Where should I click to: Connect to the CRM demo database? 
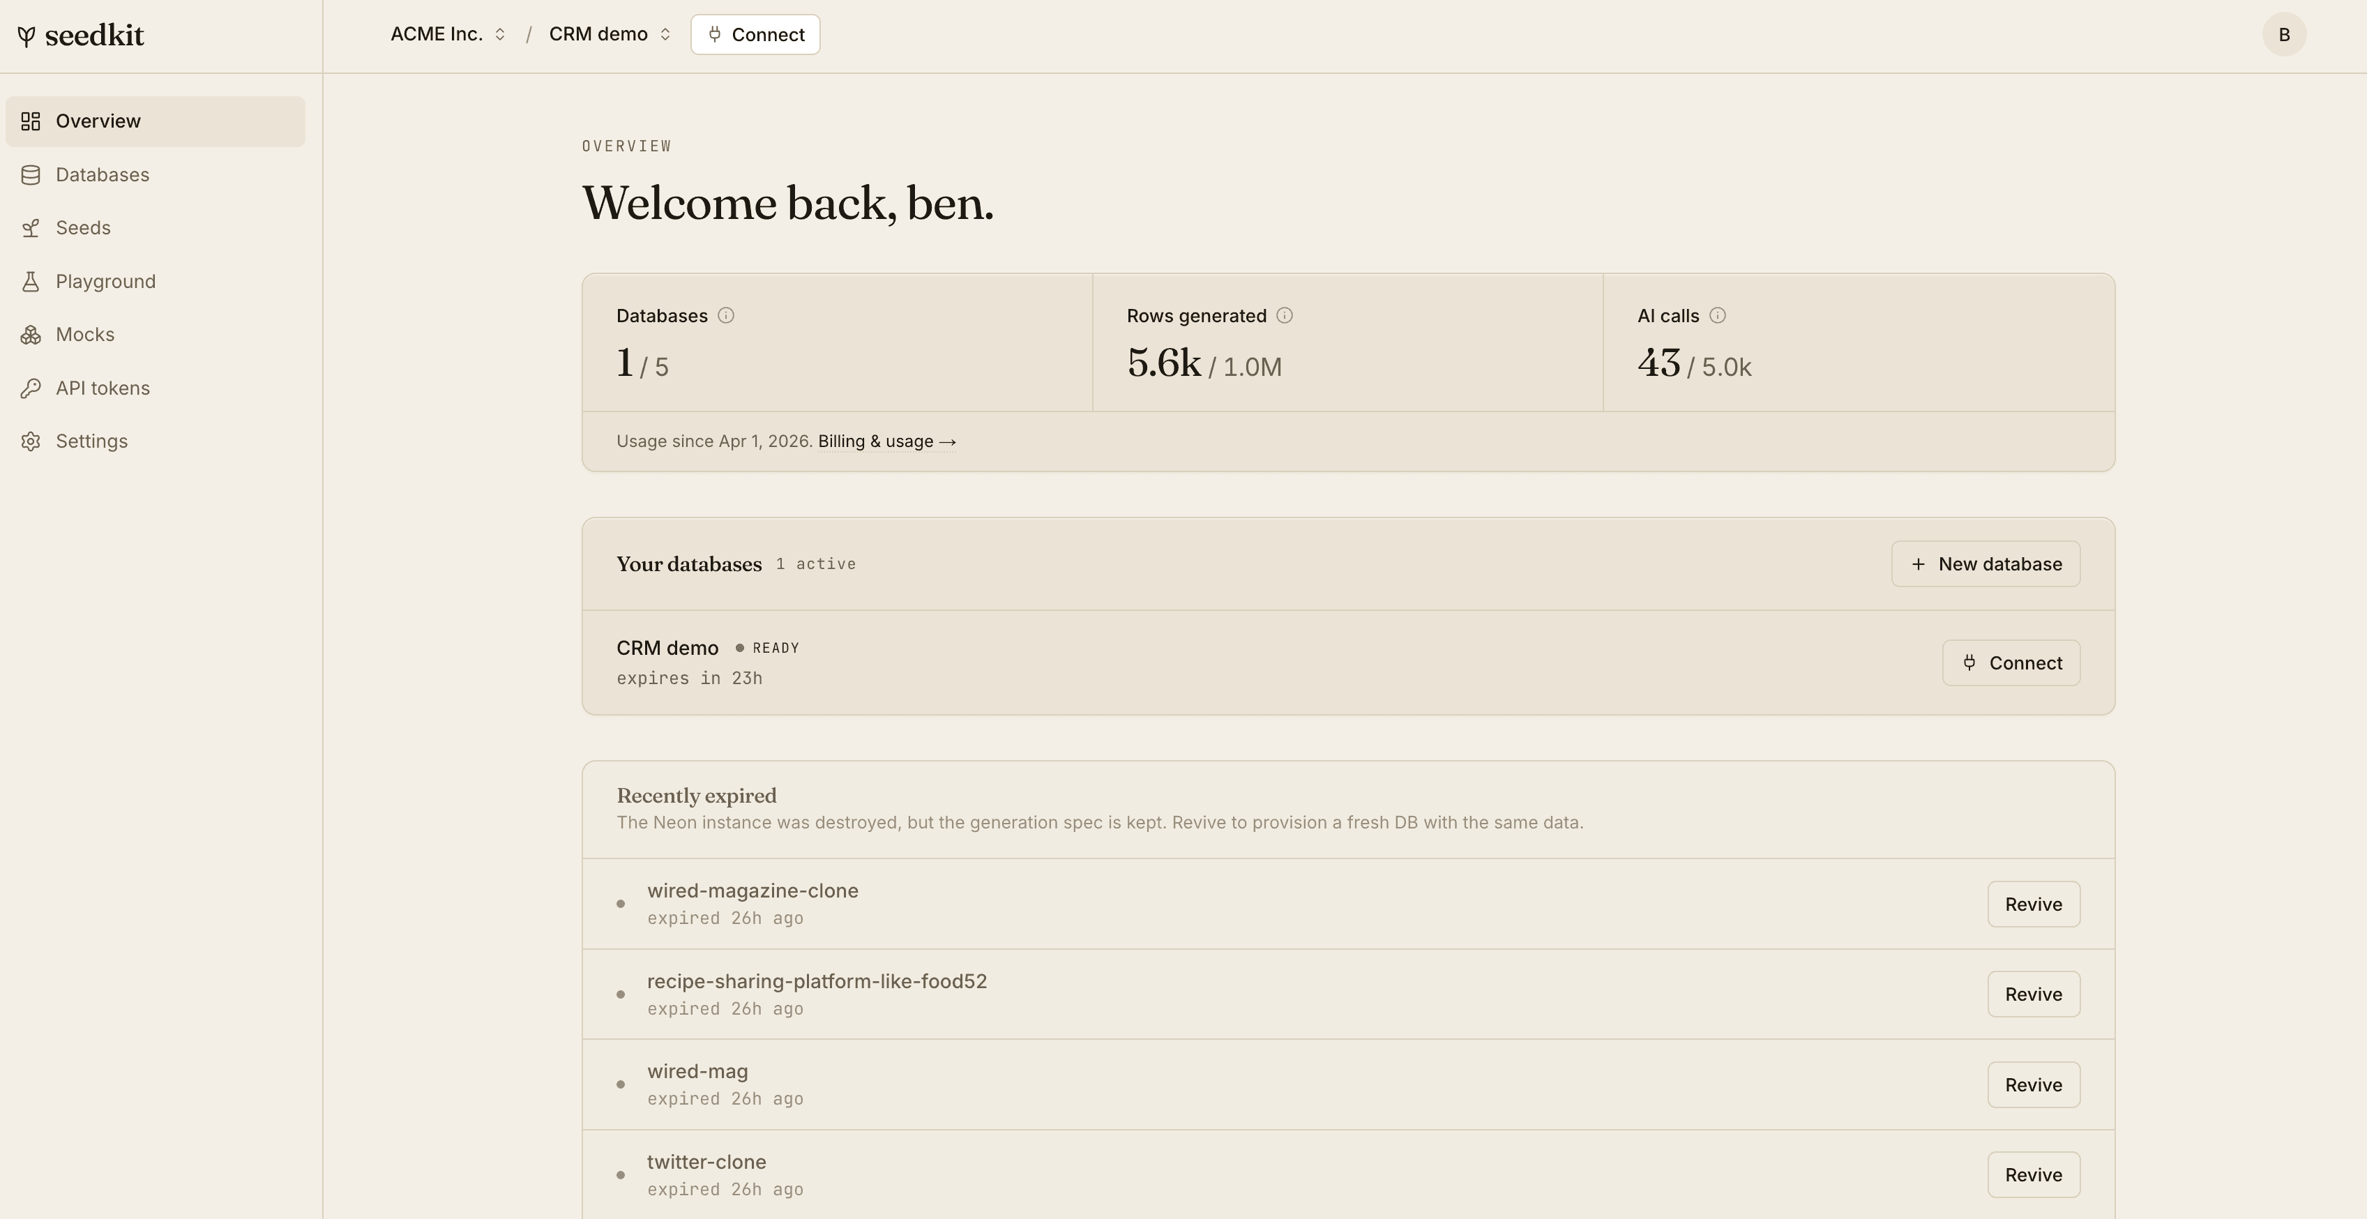tap(2011, 662)
